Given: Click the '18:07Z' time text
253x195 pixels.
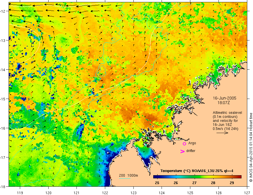Looking at the screenshot, I should [x=224, y=103].
